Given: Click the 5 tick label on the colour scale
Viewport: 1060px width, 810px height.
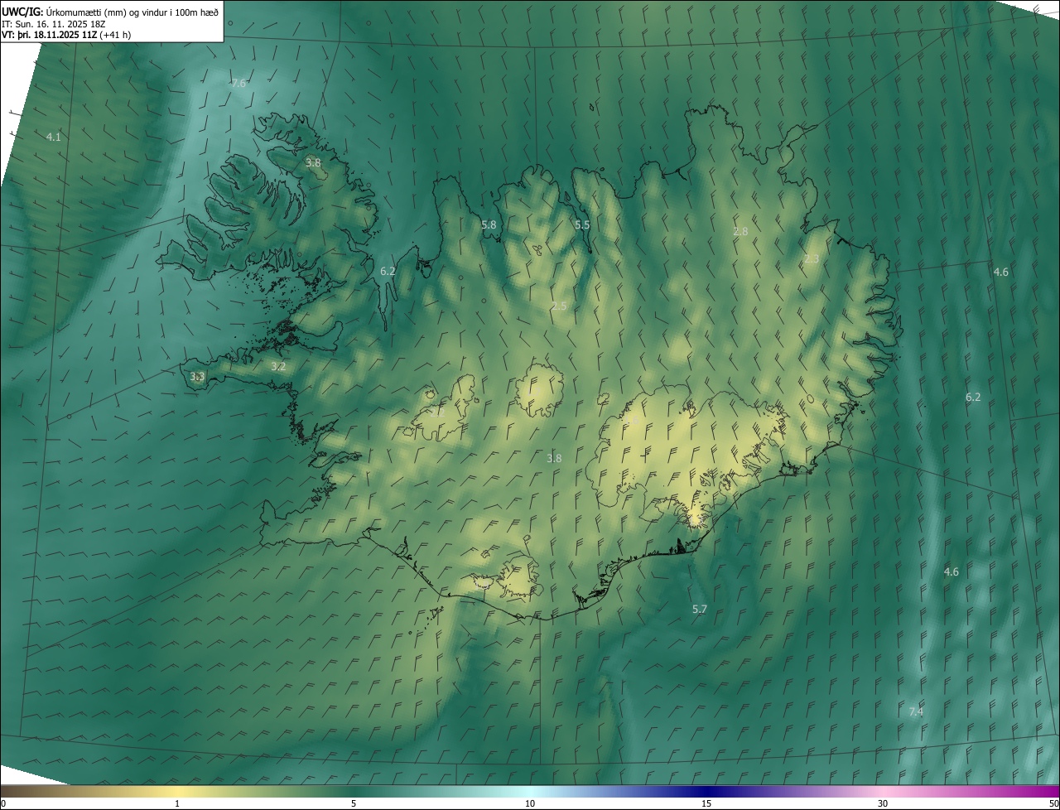Looking at the screenshot, I should [354, 804].
